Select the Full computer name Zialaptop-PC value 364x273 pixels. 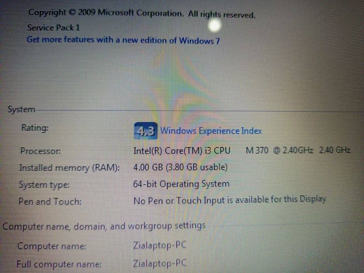[x=160, y=264]
